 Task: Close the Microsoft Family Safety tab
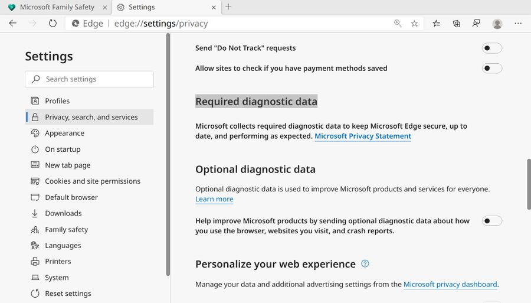coord(105,7)
